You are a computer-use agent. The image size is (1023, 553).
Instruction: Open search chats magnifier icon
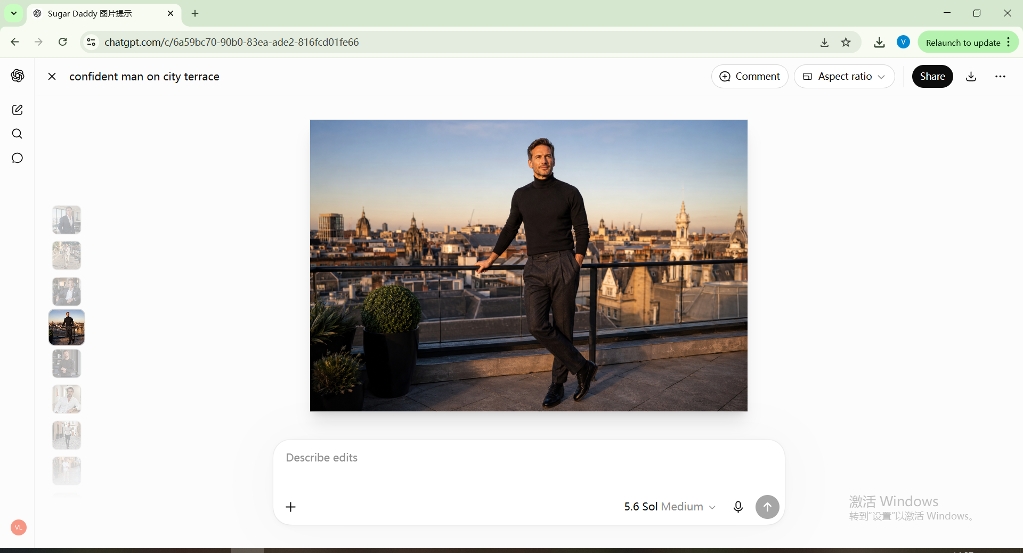tap(17, 134)
